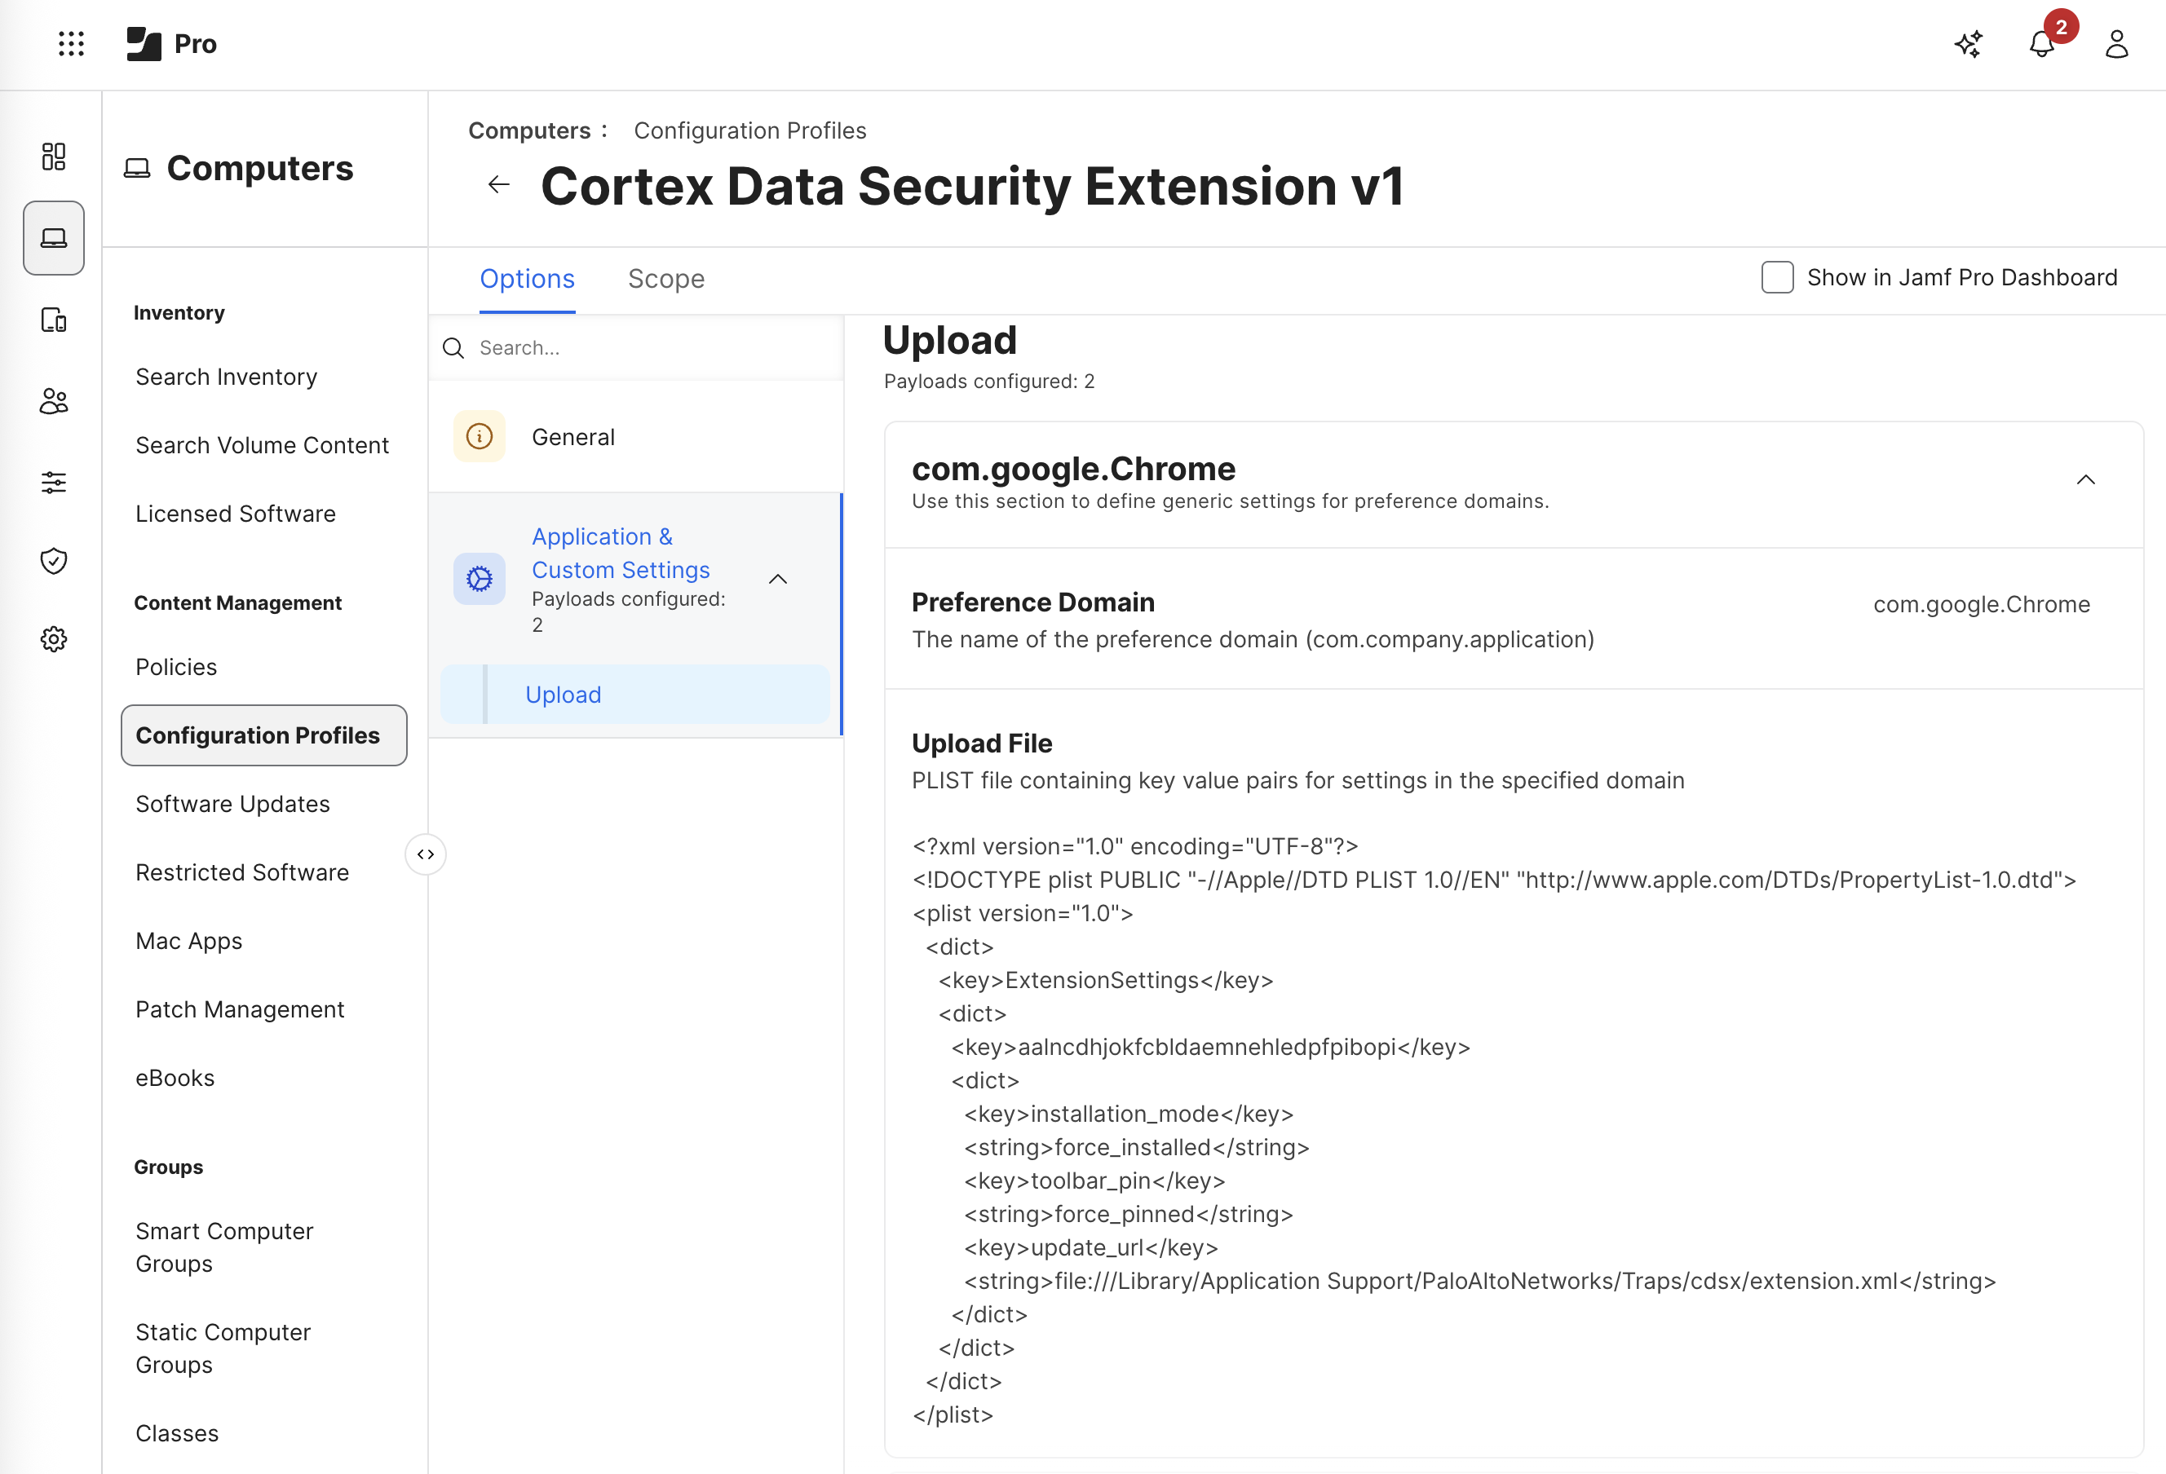The width and height of the screenshot is (2166, 1474).
Task: Click the Jamf Pro logo
Action: coord(171,44)
